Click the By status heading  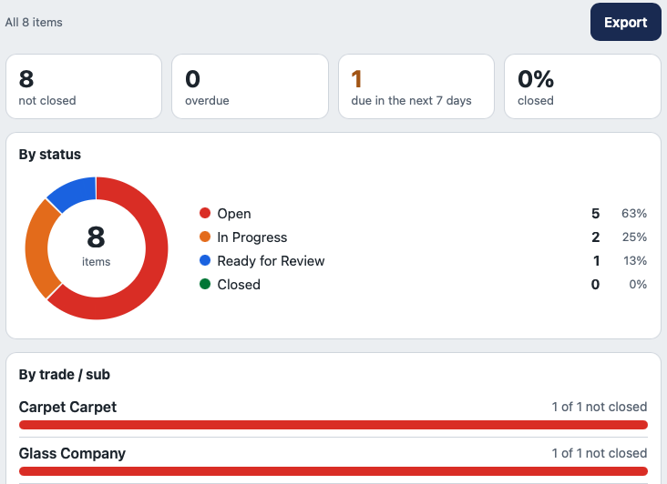(x=50, y=155)
